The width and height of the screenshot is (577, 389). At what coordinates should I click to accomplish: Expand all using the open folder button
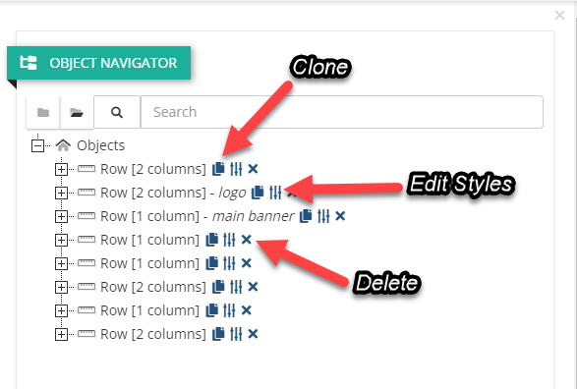click(x=77, y=112)
